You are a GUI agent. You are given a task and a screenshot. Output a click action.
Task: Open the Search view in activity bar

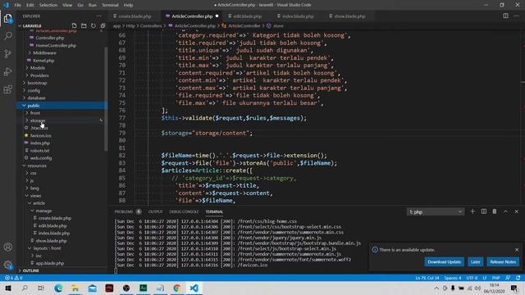[x=7, y=36]
